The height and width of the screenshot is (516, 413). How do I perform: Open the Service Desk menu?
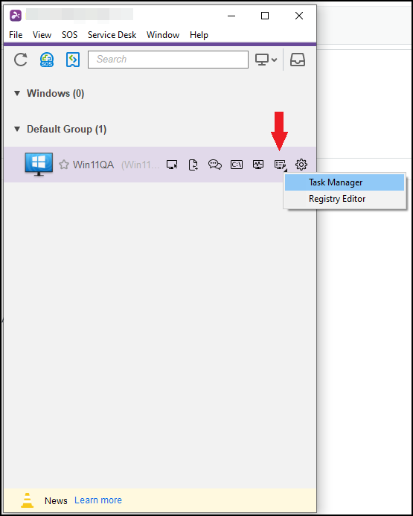point(112,35)
